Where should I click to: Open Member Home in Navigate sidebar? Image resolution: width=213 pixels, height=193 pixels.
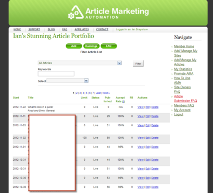(184, 46)
